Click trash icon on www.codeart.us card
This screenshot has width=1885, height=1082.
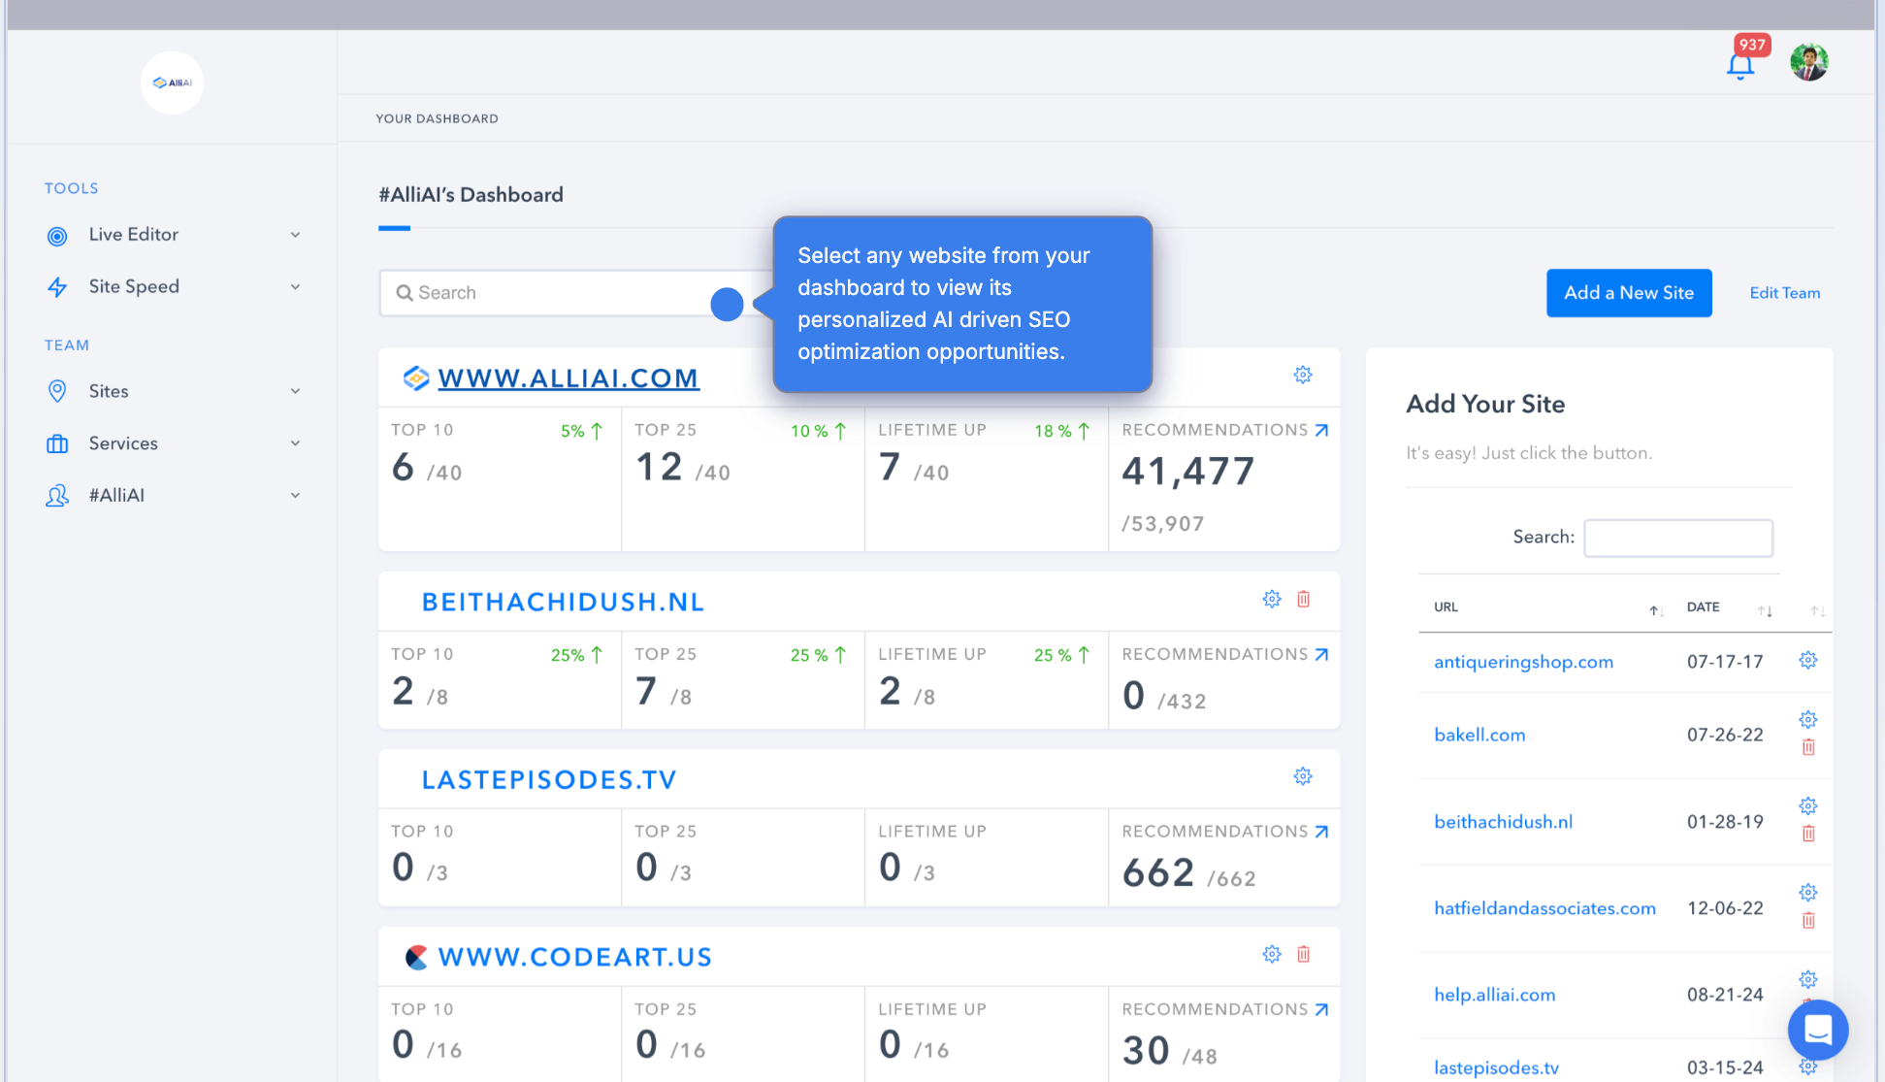1303,955
